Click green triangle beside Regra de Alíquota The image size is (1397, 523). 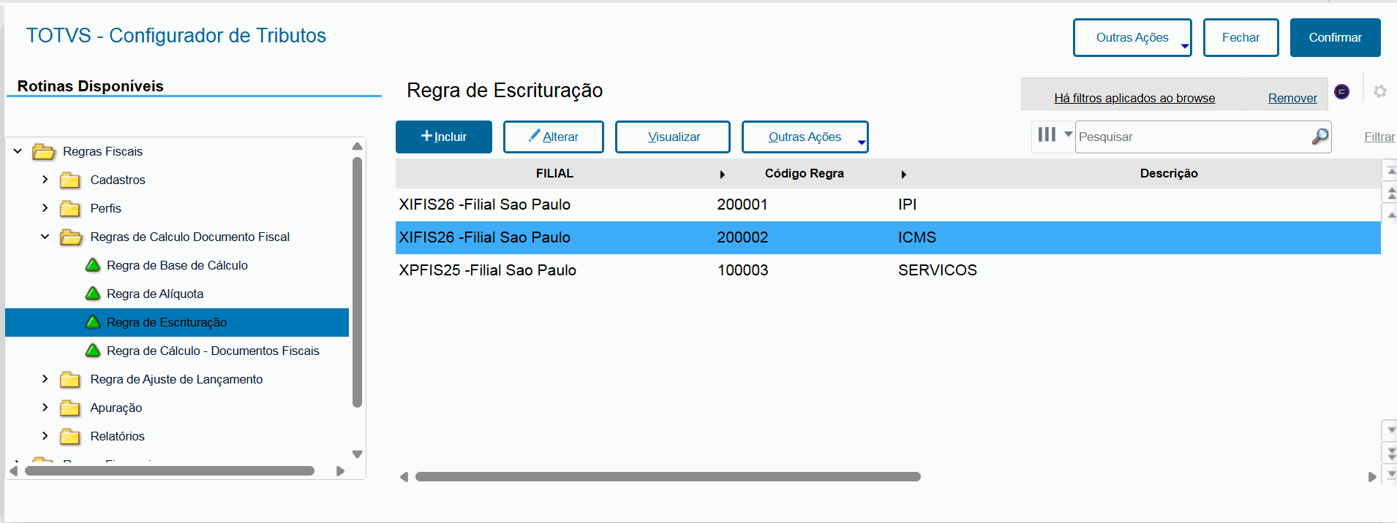93,294
